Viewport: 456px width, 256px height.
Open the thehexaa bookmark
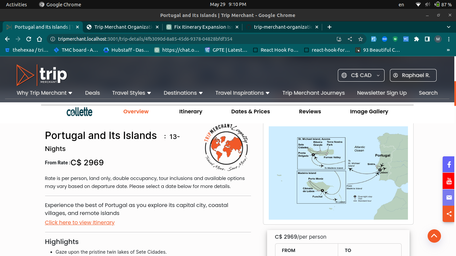26,50
